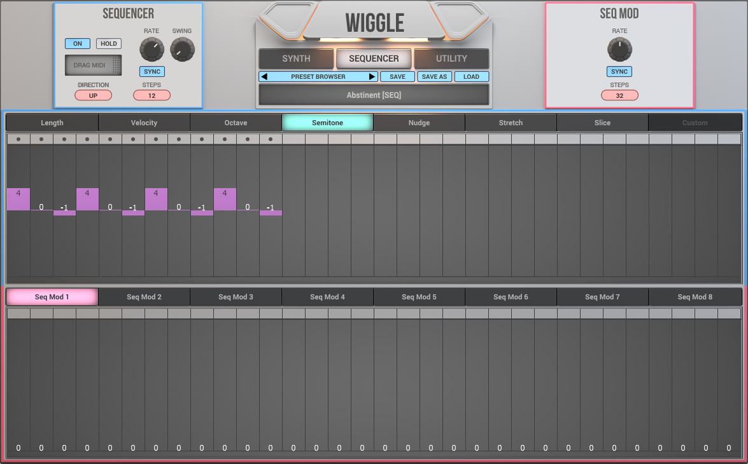Click the LOAD preset button
Screen dimensions: 748x464
coord(471,77)
